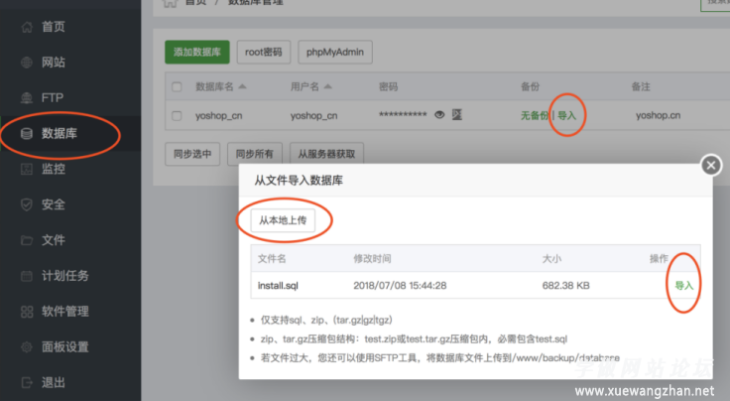
Task: Open 面板设置 in the sidebar
Action: tap(65, 347)
